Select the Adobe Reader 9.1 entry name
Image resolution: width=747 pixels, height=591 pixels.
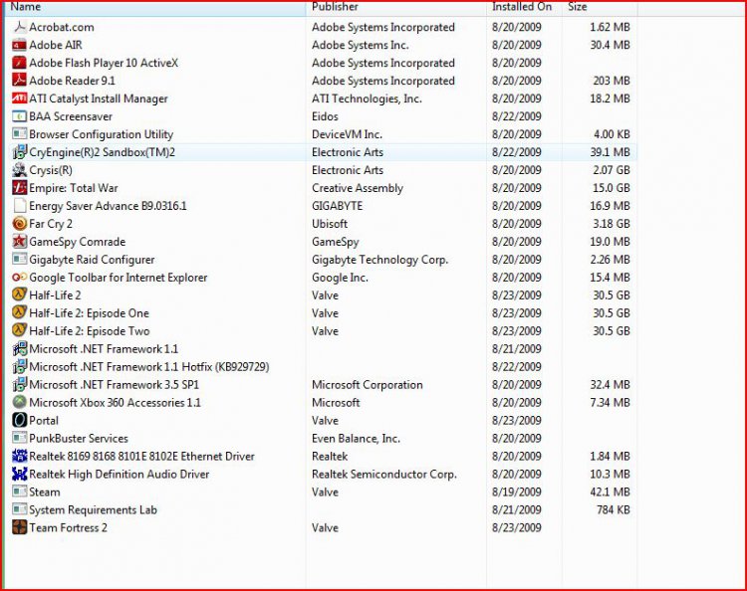coord(72,81)
